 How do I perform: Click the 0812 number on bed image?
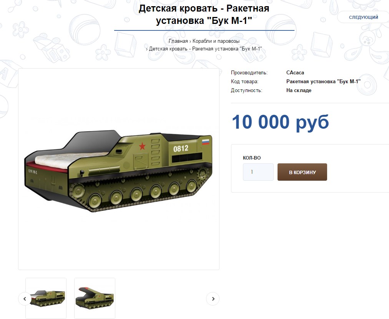coord(181,148)
